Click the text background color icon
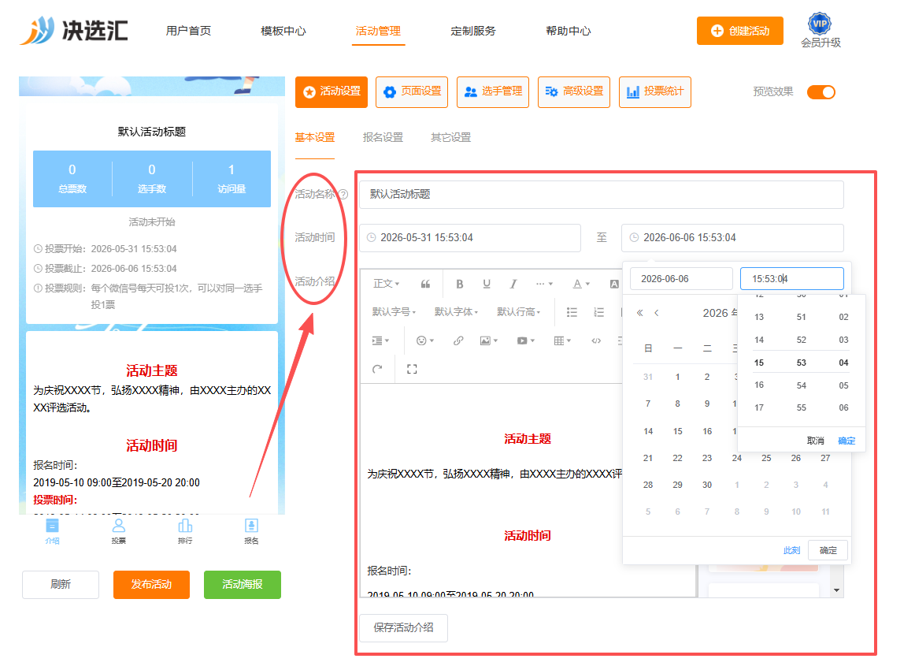The image size is (915, 666). (x=614, y=284)
